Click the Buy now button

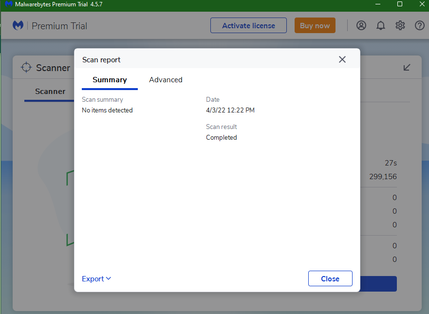point(315,25)
